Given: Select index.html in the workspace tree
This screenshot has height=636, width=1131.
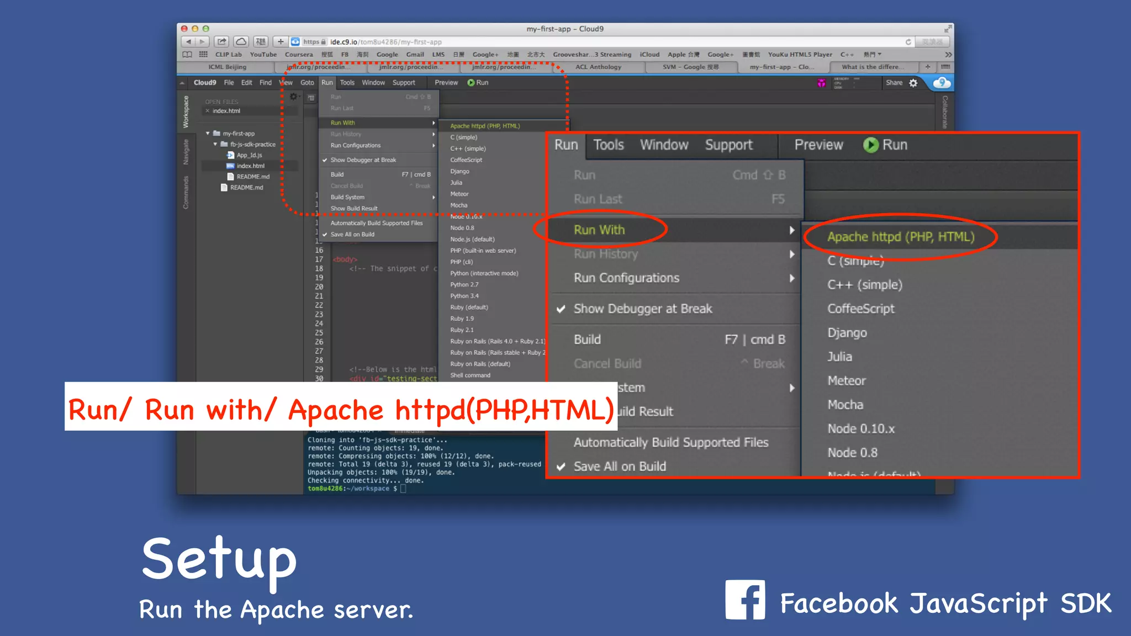Looking at the screenshot, I should 250,166.
